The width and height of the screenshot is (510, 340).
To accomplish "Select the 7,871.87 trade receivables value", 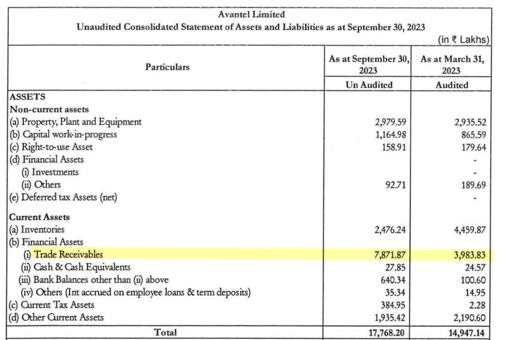I will click(390, 254).
